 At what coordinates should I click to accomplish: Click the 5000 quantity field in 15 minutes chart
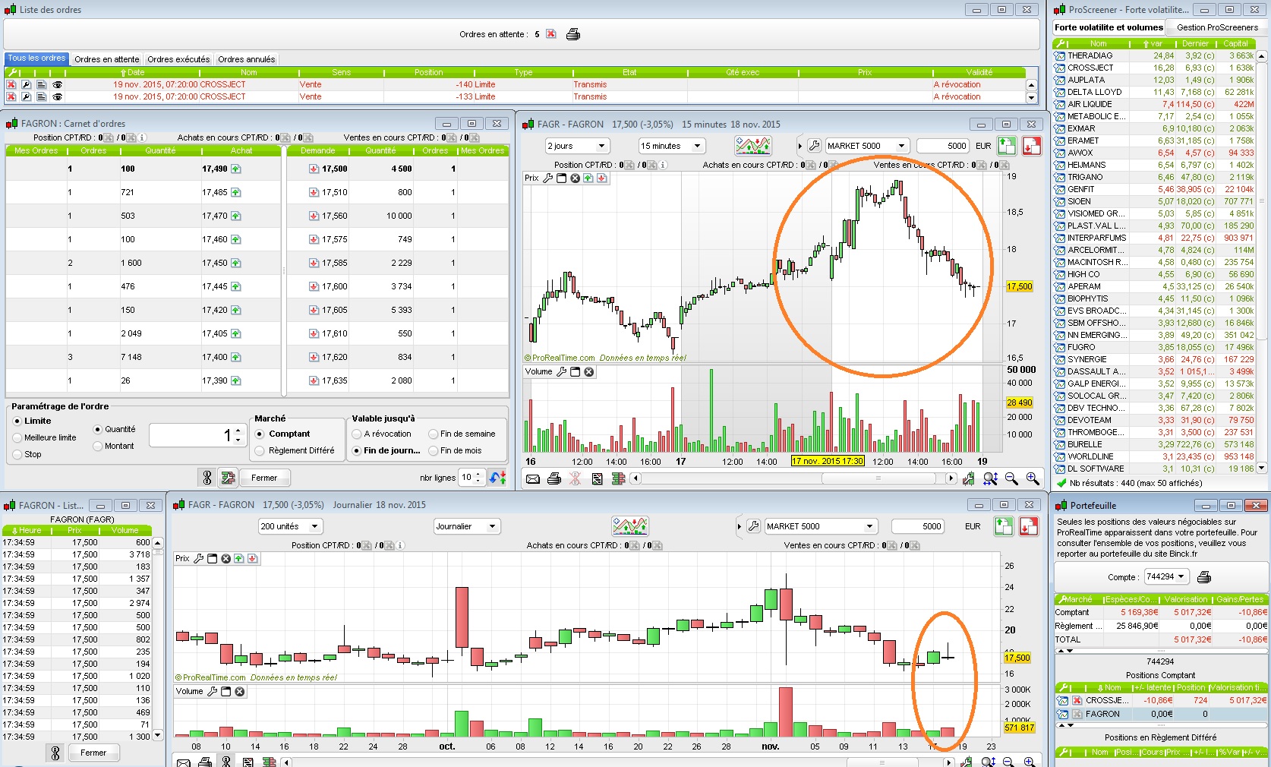click(x=943, y=146)
